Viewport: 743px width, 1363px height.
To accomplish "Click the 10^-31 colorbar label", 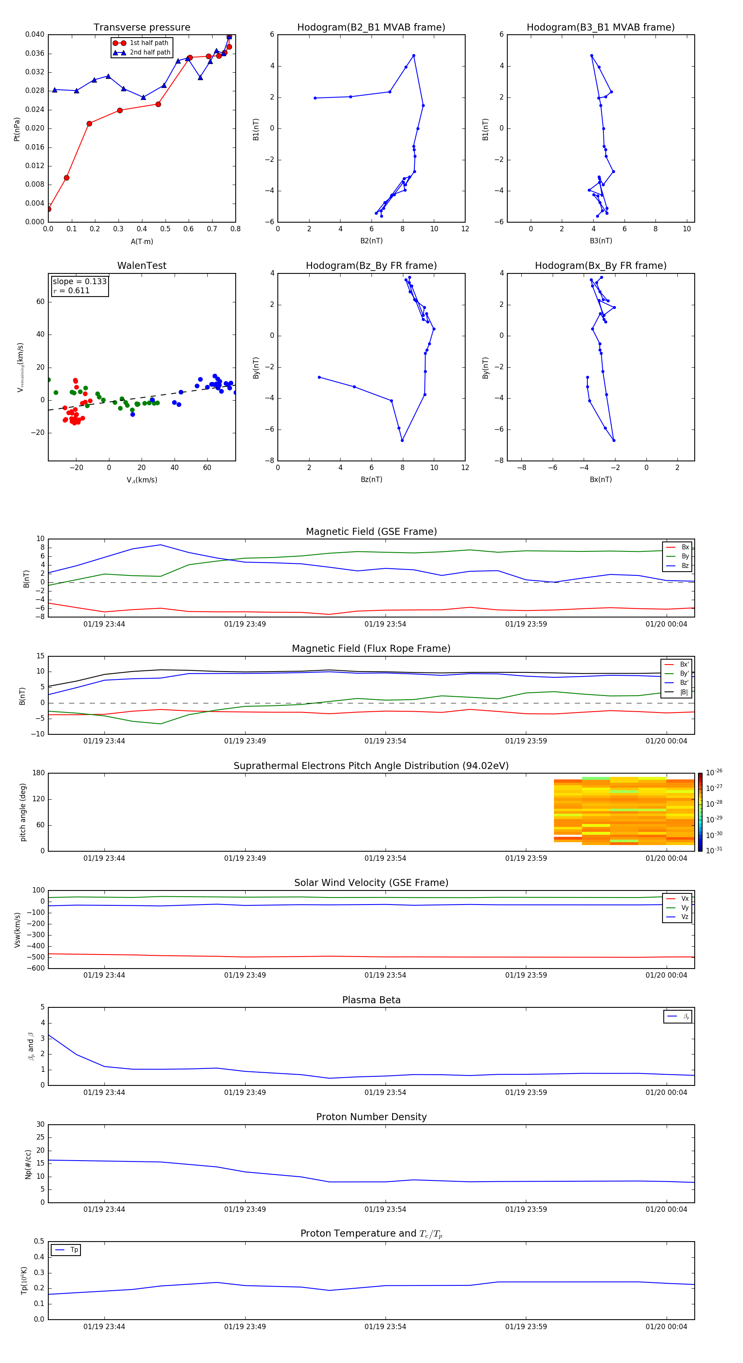I will tap(714, 850).
